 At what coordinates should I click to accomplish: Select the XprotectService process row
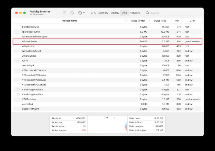108,27
